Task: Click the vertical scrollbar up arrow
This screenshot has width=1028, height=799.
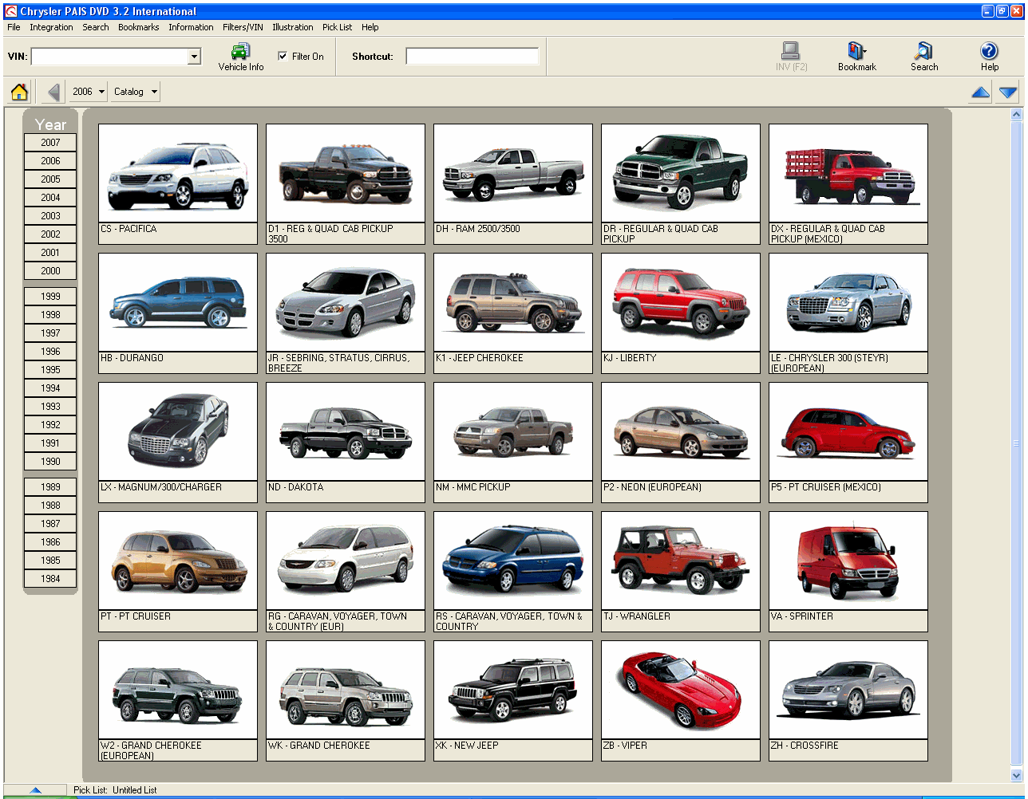Action: click(1016, 115)
